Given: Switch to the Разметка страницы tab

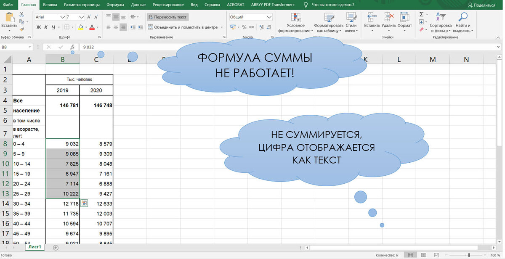Looking at the screenshot, I should tap(82, 5).
